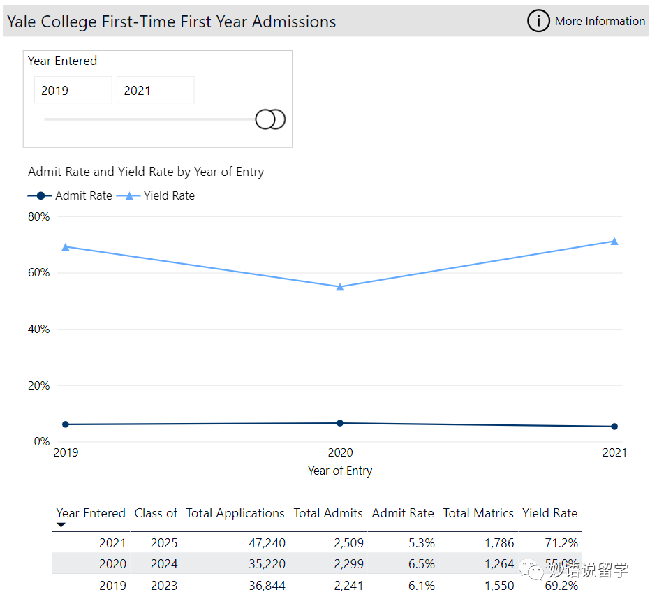Select Total Applications cell 47,240
Viewport: 650px width, 599px height.
point(267,543)
